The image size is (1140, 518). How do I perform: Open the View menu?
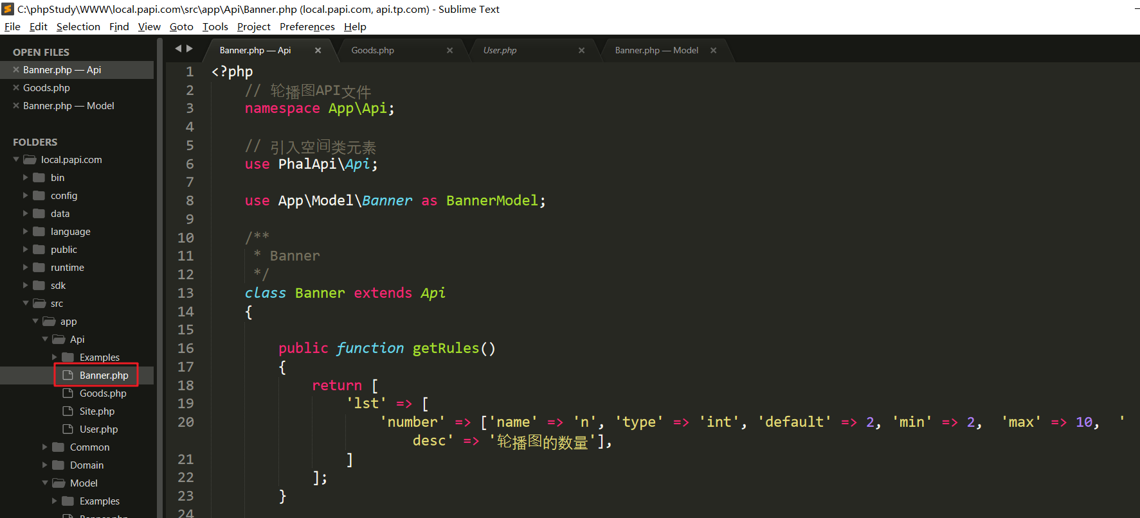point(149,27)
